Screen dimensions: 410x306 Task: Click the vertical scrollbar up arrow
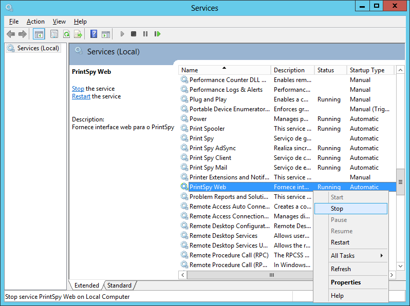pyautogui.click(x=400, y=70)
